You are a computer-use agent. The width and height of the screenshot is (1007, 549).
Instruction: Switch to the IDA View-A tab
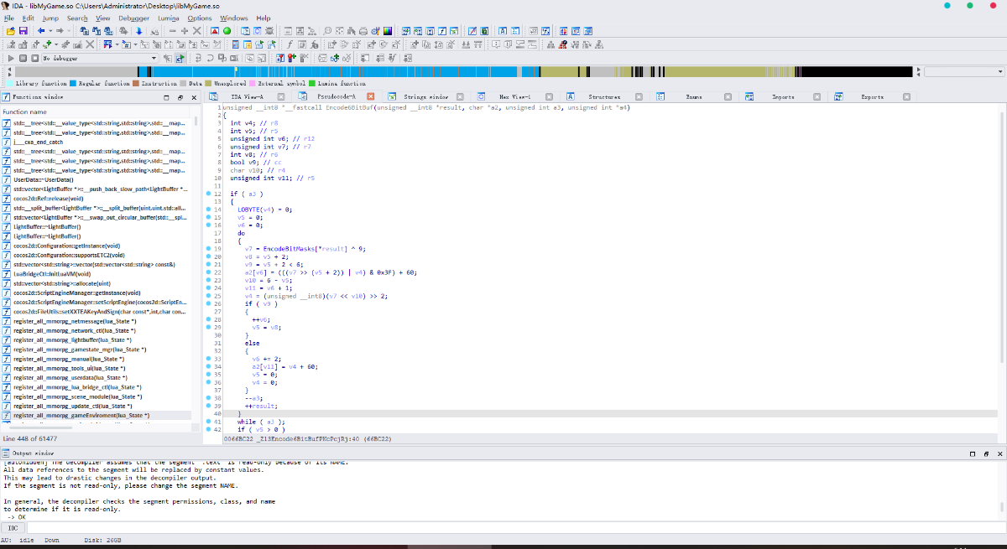click(248, 97)
